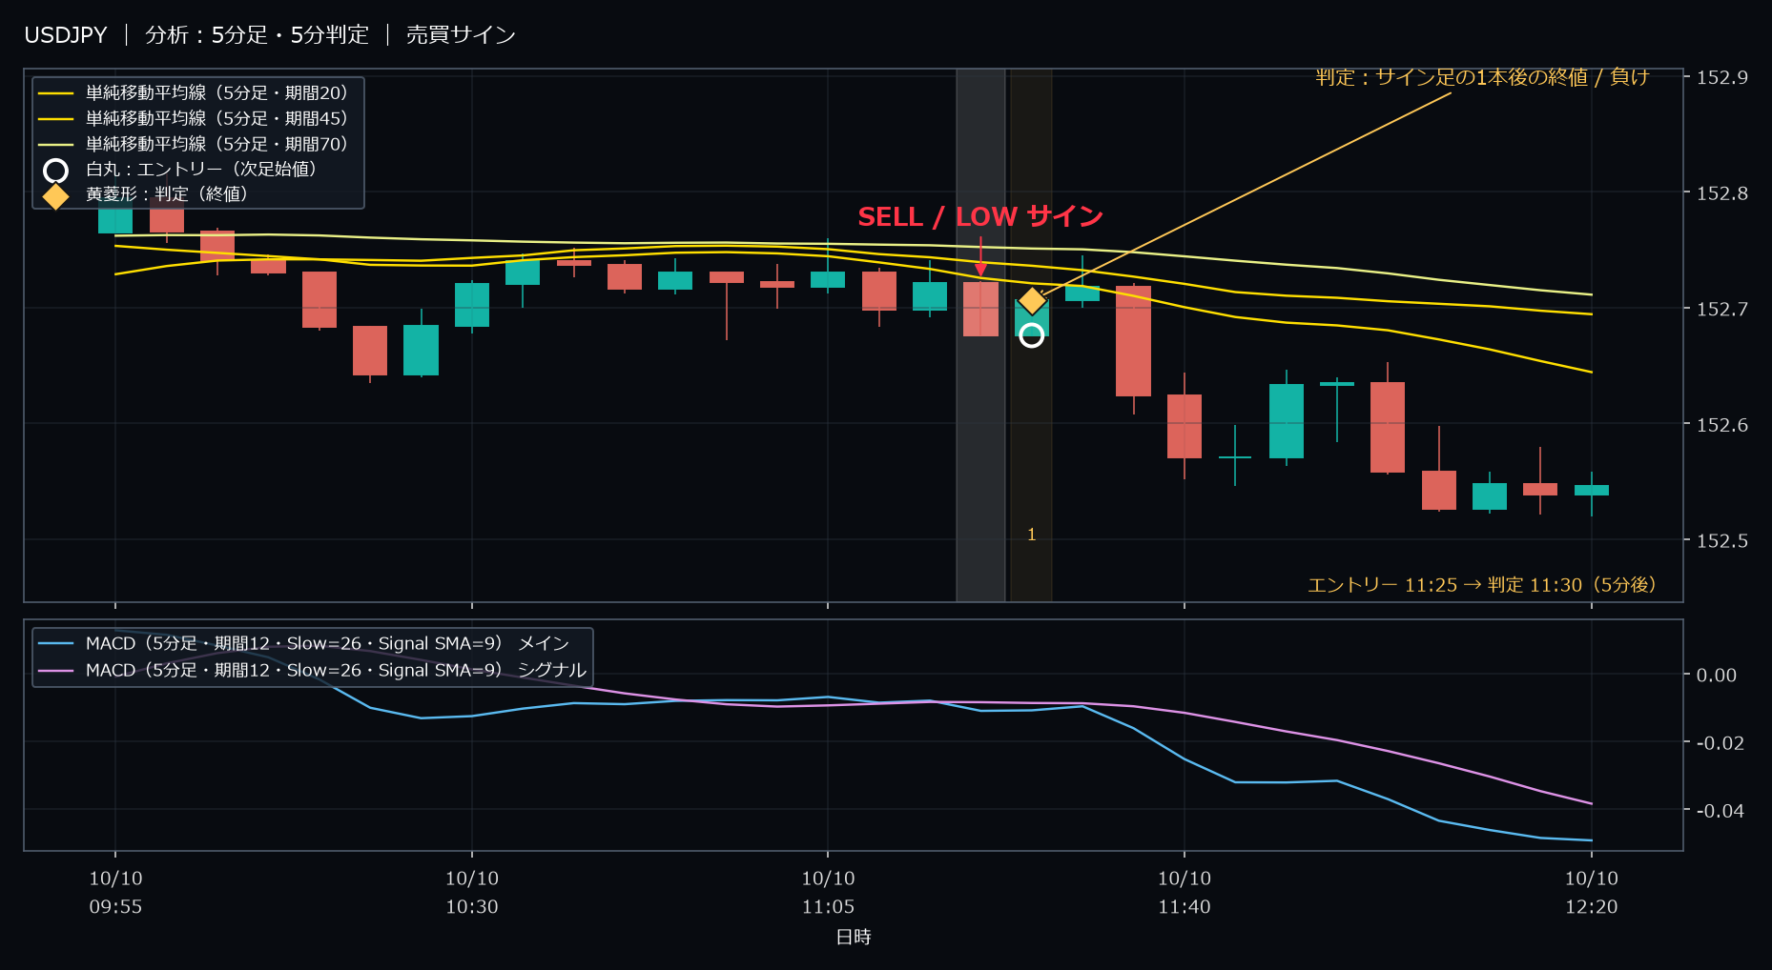Click the 152.5 price axis label

point(1722,540)
